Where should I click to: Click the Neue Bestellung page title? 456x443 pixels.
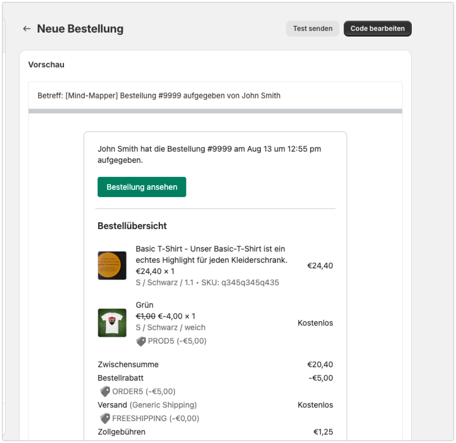80,29
